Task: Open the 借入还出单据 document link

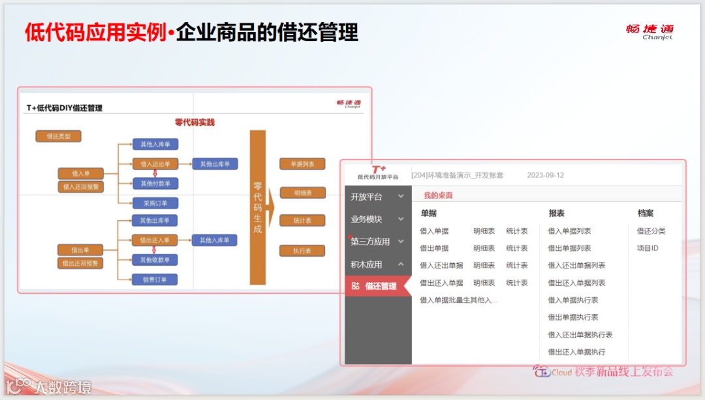Action: point(441,265)
